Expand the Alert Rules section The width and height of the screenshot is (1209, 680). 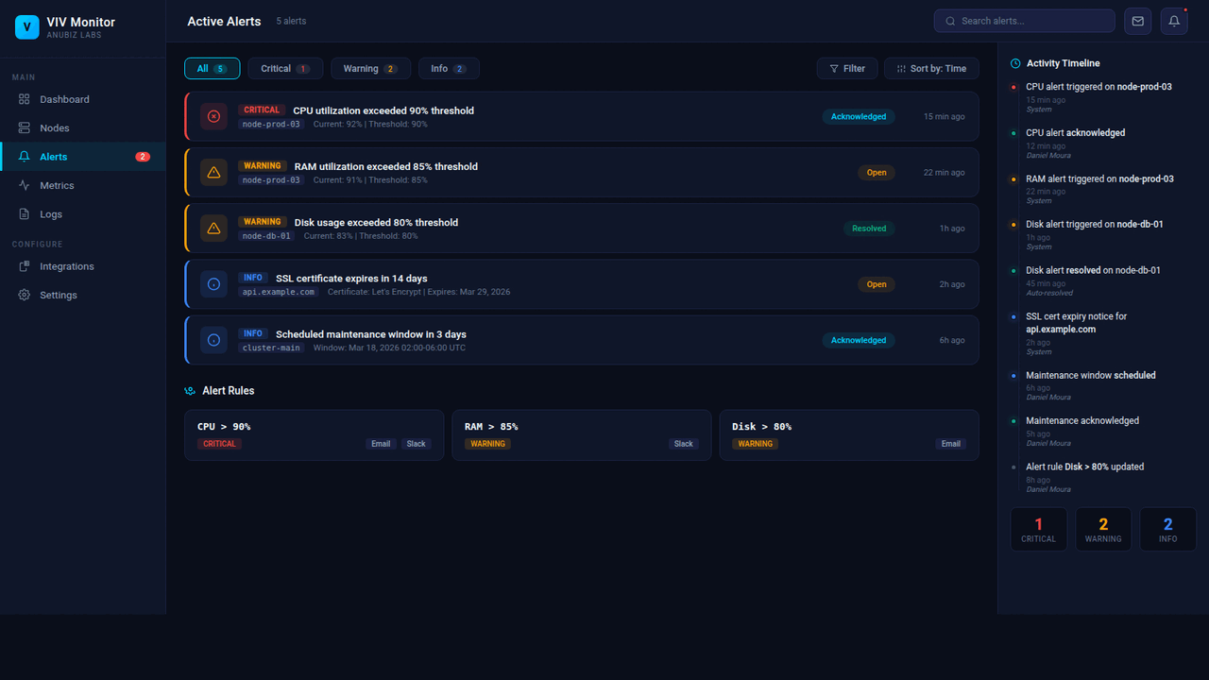click(227, 390)
